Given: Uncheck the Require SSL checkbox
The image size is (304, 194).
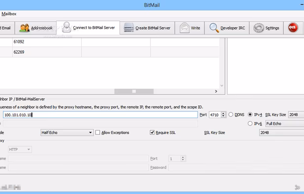Looking at the screenshot, I should click(152, 132).
